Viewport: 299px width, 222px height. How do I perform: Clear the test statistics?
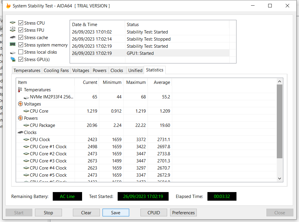tap(86, 213)
